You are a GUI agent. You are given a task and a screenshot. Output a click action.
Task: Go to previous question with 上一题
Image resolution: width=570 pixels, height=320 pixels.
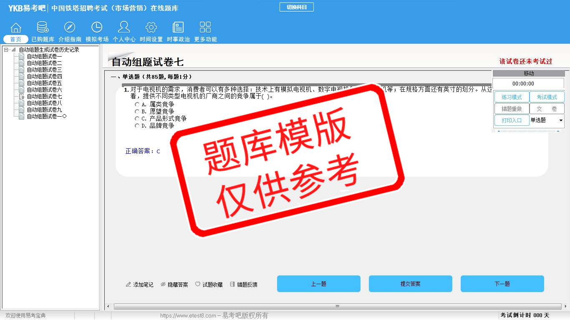click(x=319, y=284)
